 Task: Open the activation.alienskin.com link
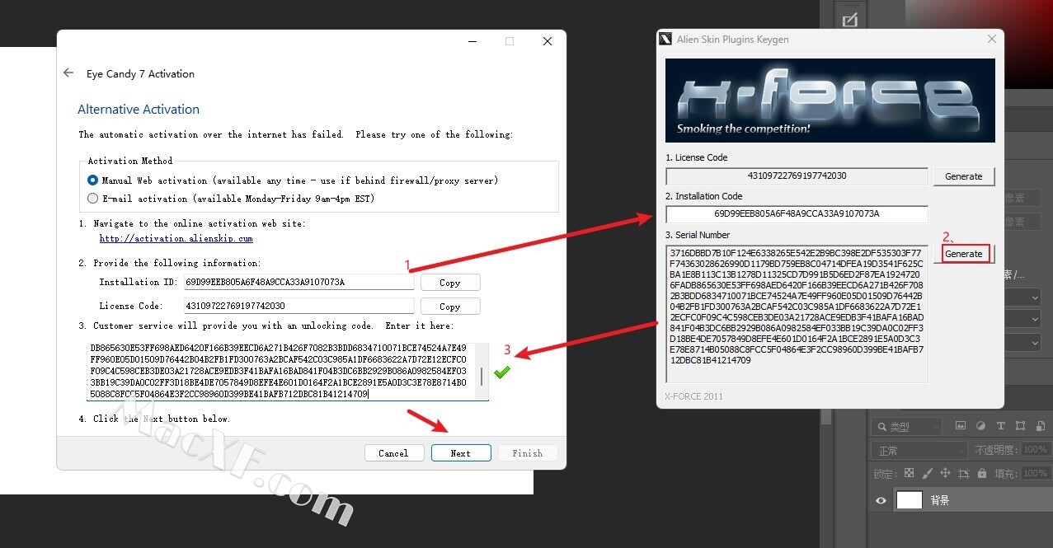pos(176,239)
